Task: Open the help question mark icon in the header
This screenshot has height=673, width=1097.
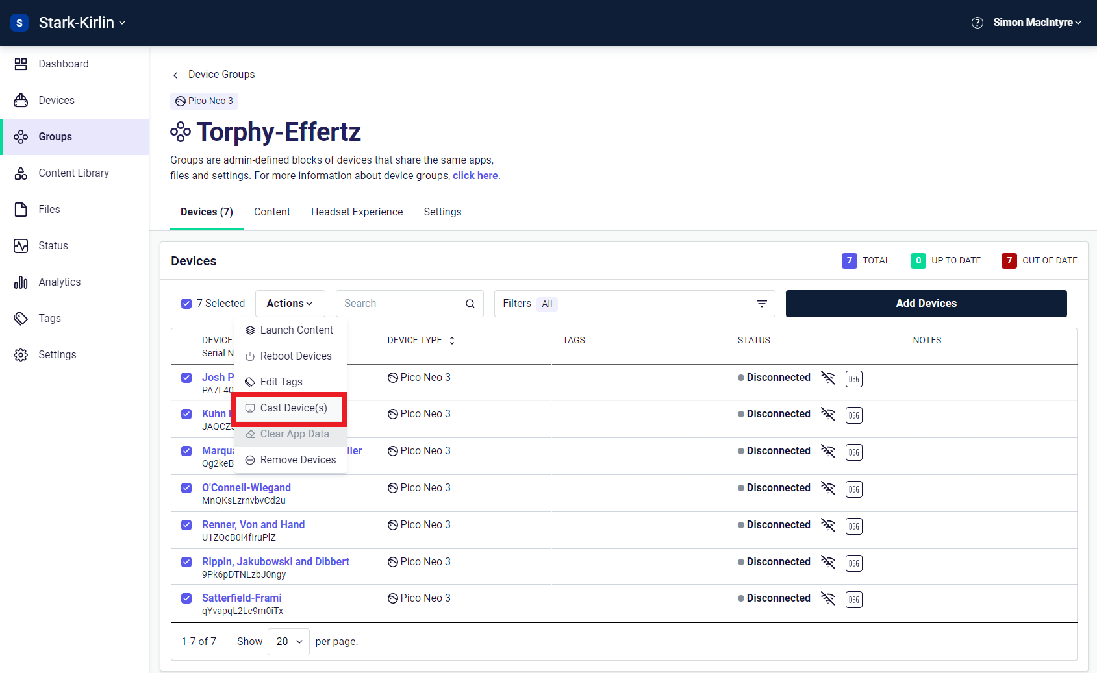Action: (x=977, y=22)
